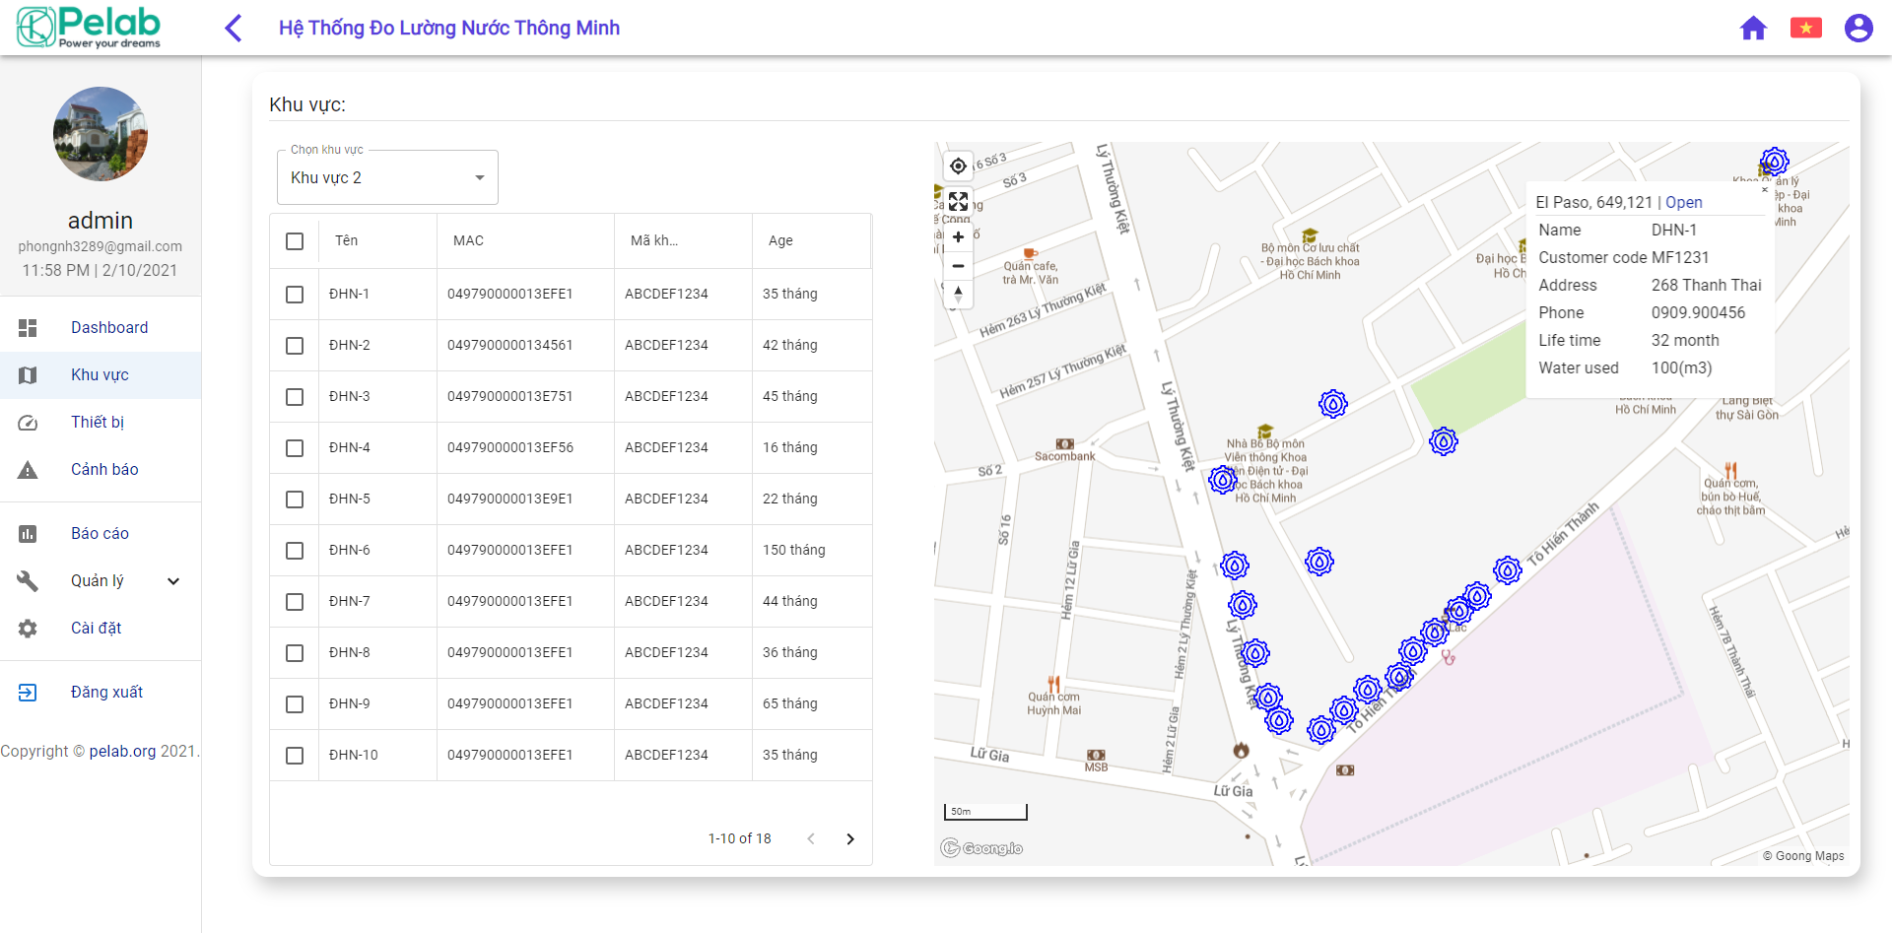Check the select-all checkbox in table header
This screenshot has height=933, width=1892.
tap(295, 241)
